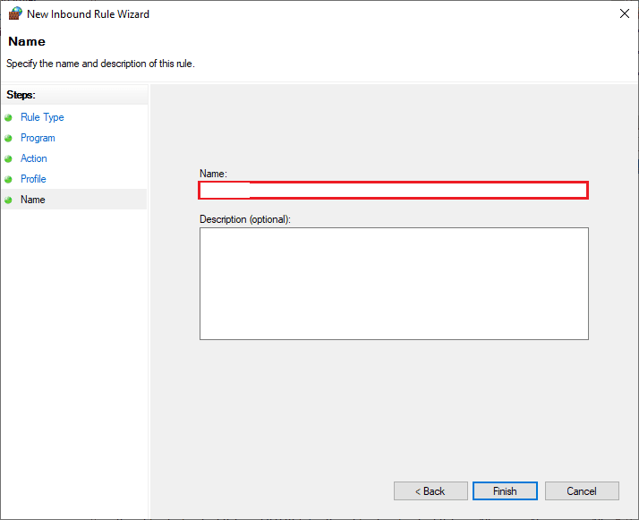Image resolution: width=639 pixels, height=520 pixels.
Task: Click "Specify the name and description of this rule."
Action: 100,64
